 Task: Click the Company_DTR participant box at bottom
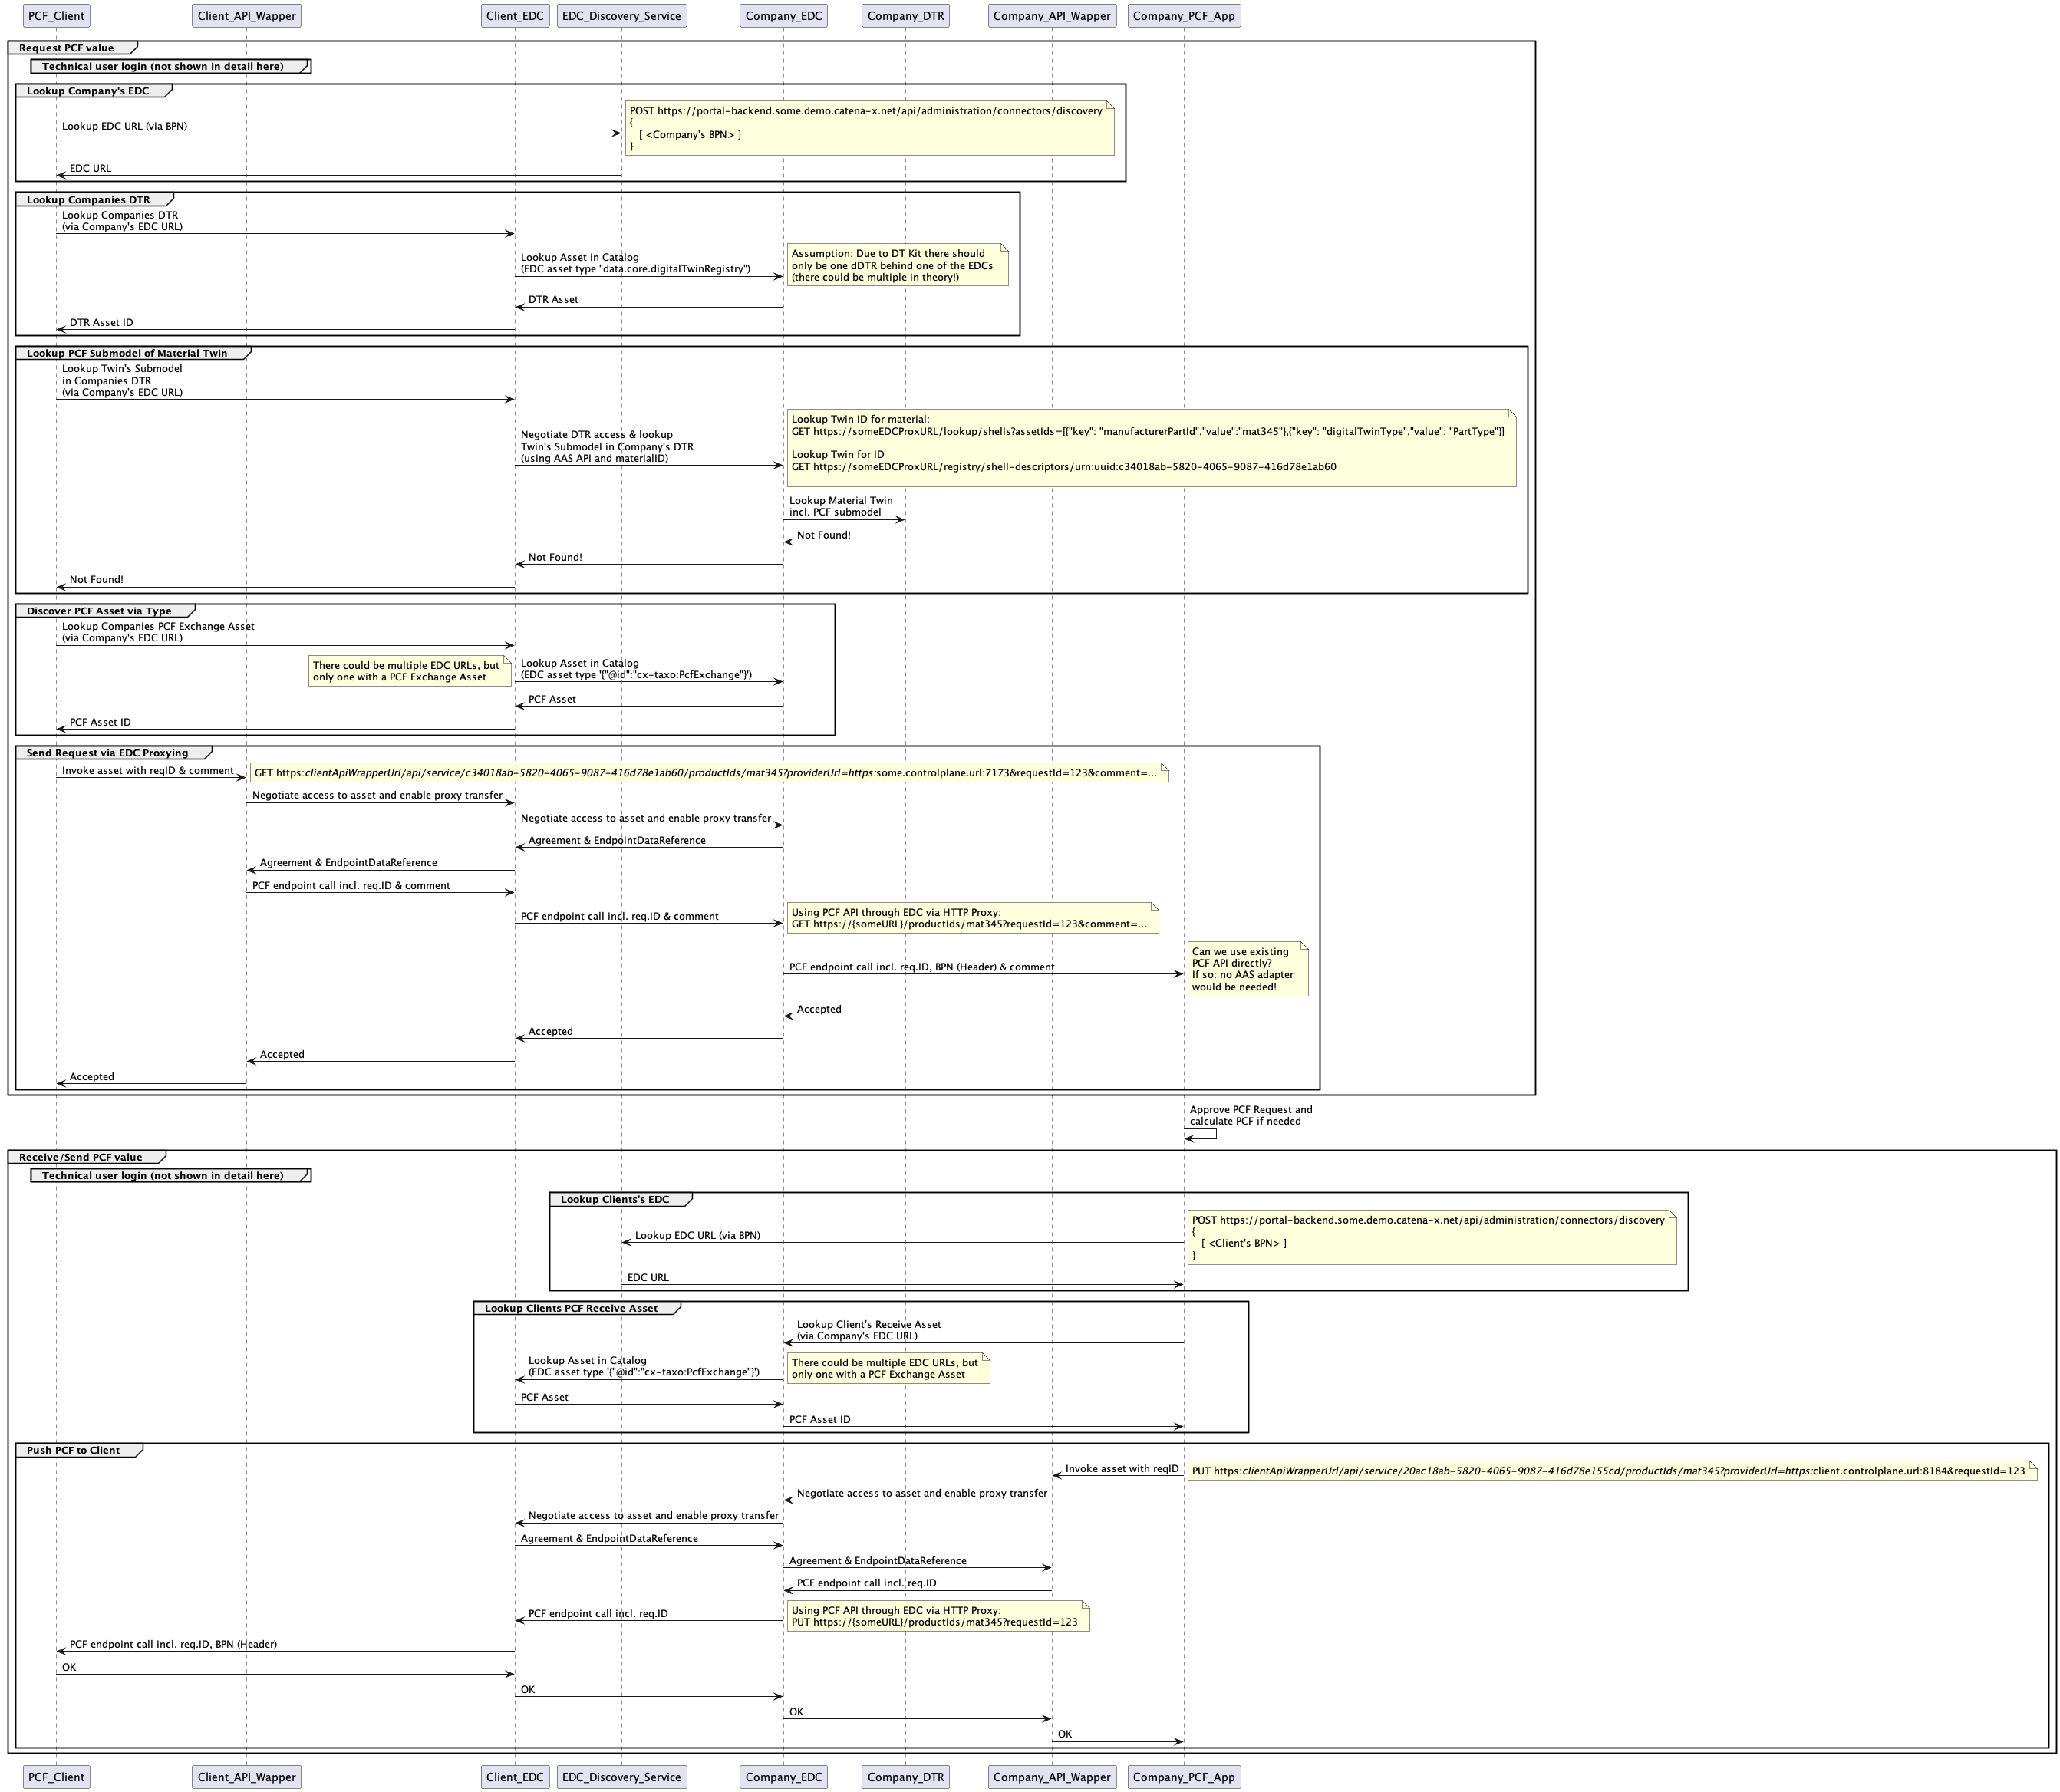[905, 1777]
